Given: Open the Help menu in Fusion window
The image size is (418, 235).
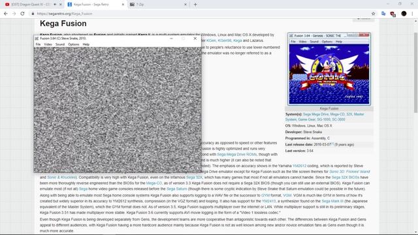Looking at the screenshot, I should pos(86,44).
